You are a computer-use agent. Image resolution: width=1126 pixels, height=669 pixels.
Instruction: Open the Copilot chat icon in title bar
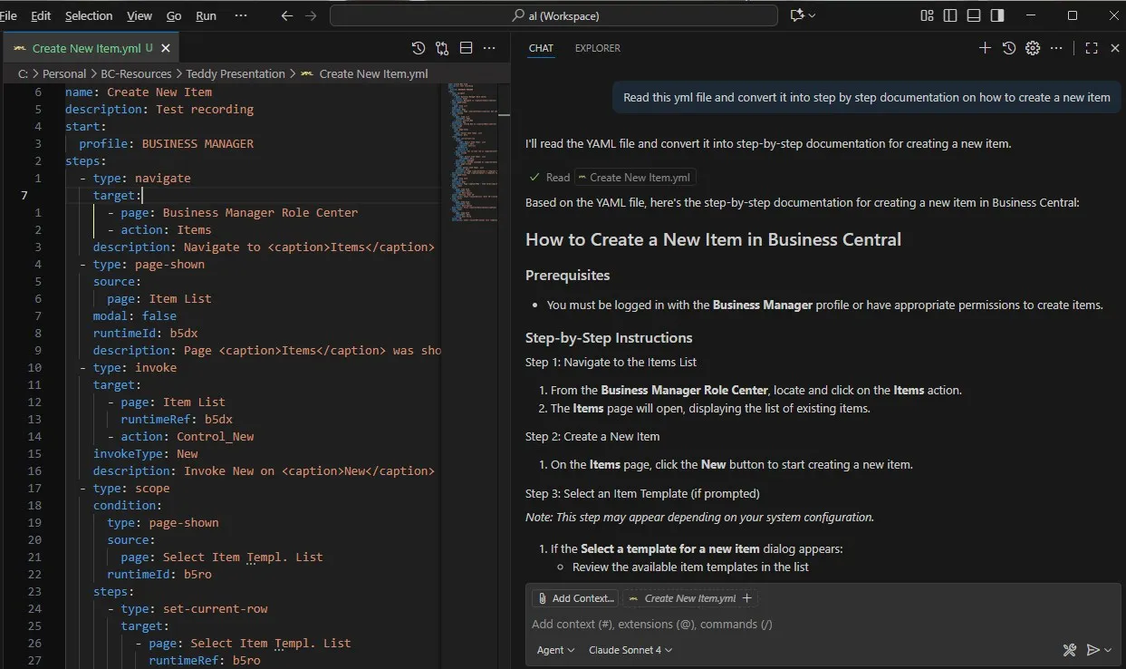(x=797, y=15)
